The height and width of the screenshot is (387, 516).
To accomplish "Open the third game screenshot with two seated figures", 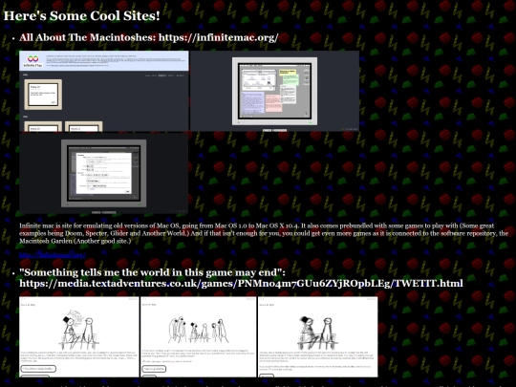I will [318, 336].
